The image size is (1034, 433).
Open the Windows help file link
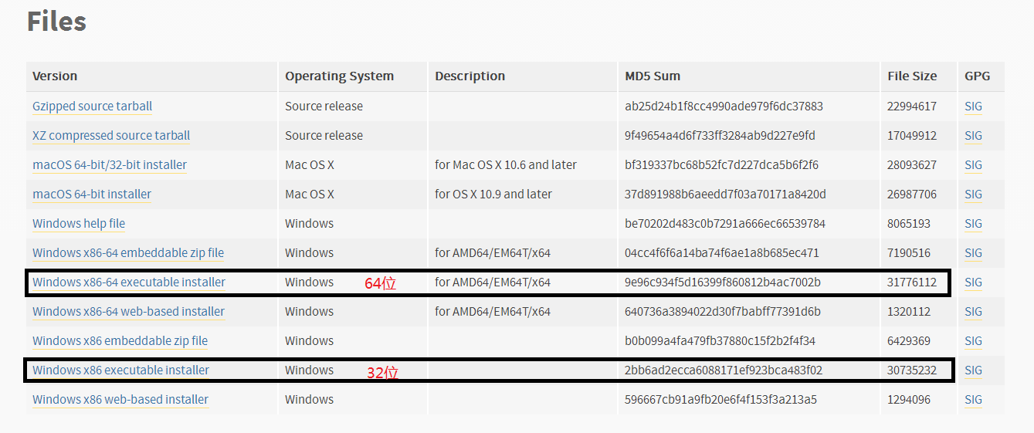pyautogui.click(x=78, y=224)
